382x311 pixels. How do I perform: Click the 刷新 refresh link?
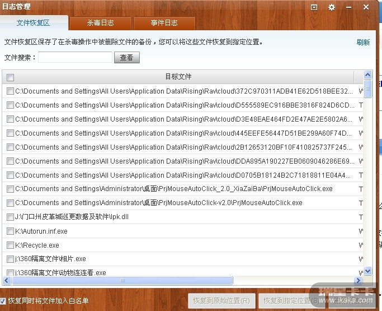363,43
